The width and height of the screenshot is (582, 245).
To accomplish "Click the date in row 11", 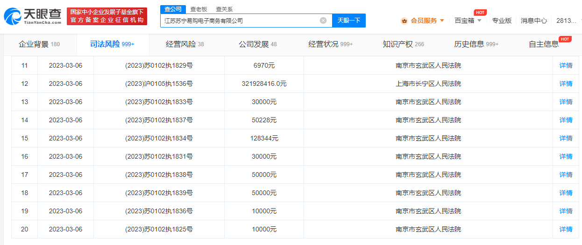I will pyautogui.click(x=65, y=65).
